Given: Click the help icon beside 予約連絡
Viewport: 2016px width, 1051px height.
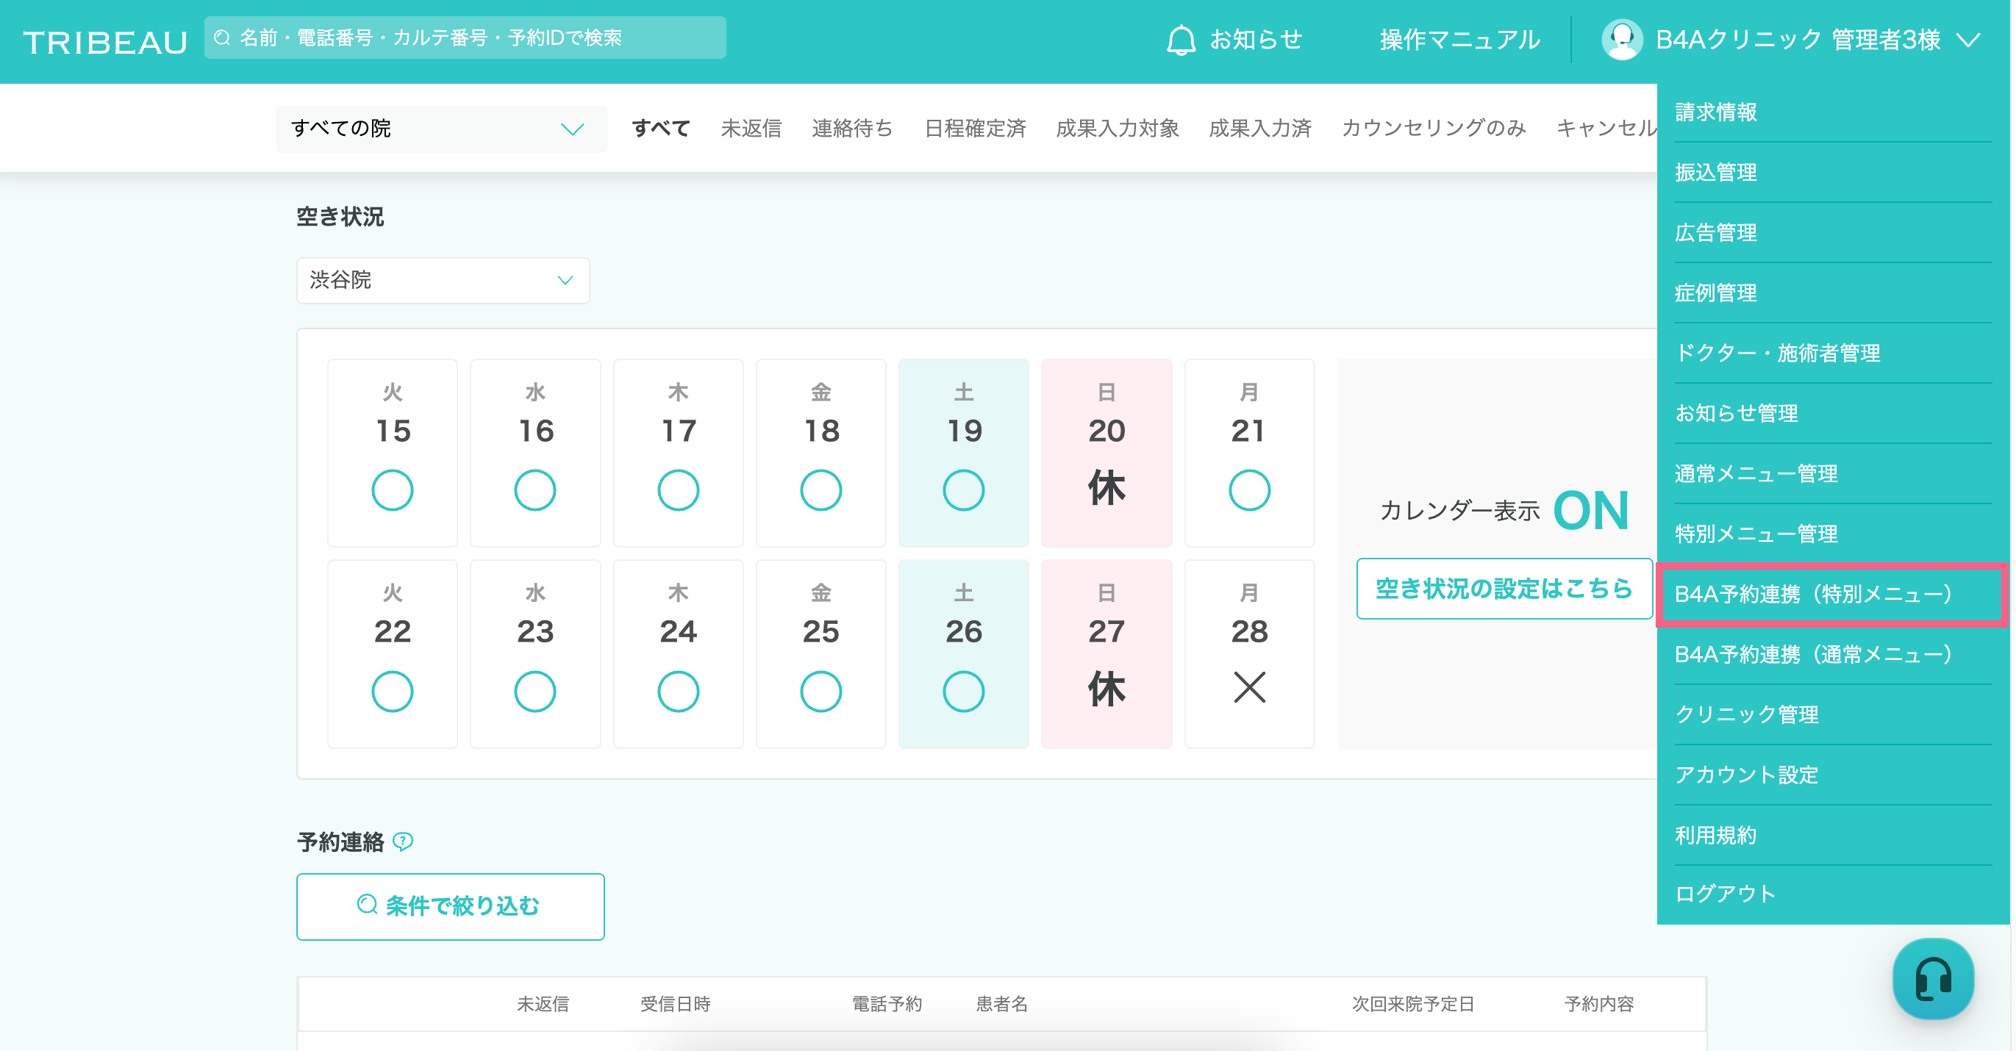Looking at the screenshot, I should pos(403,842).
